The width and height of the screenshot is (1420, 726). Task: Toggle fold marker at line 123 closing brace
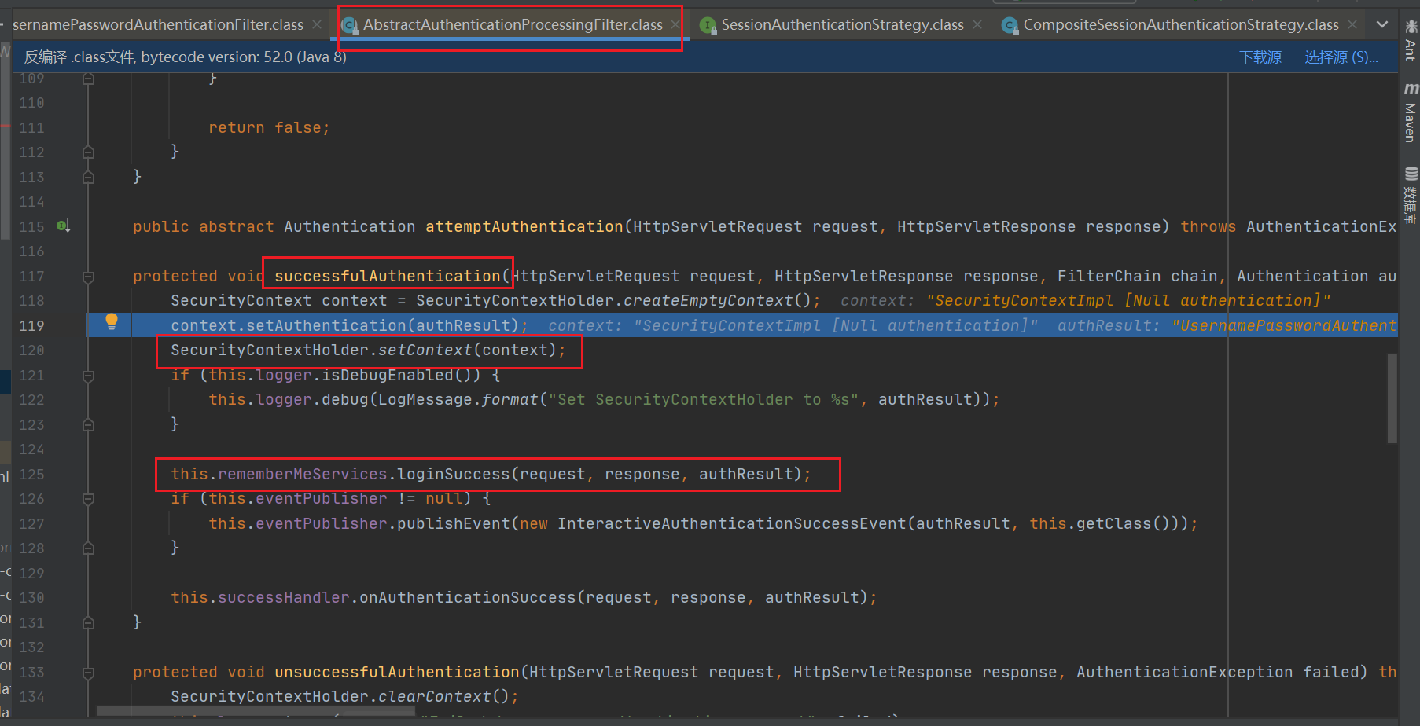coord(88,425)
